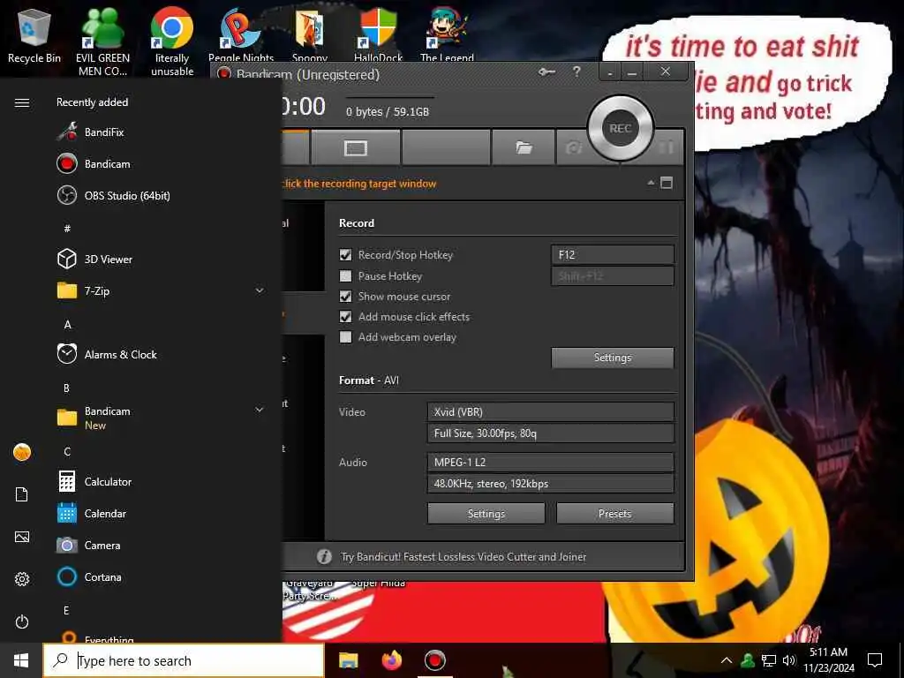Open Spoony desktop folder icon
Screen dimensions: 904x678
(x=310, y=35)
